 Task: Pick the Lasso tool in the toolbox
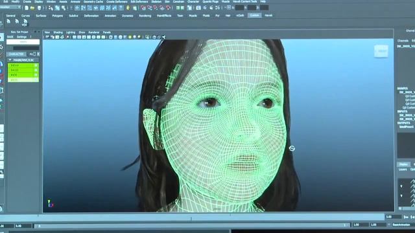coord(1,47)
